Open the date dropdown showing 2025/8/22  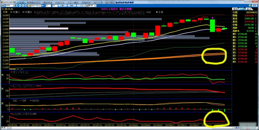pos(40,6)
